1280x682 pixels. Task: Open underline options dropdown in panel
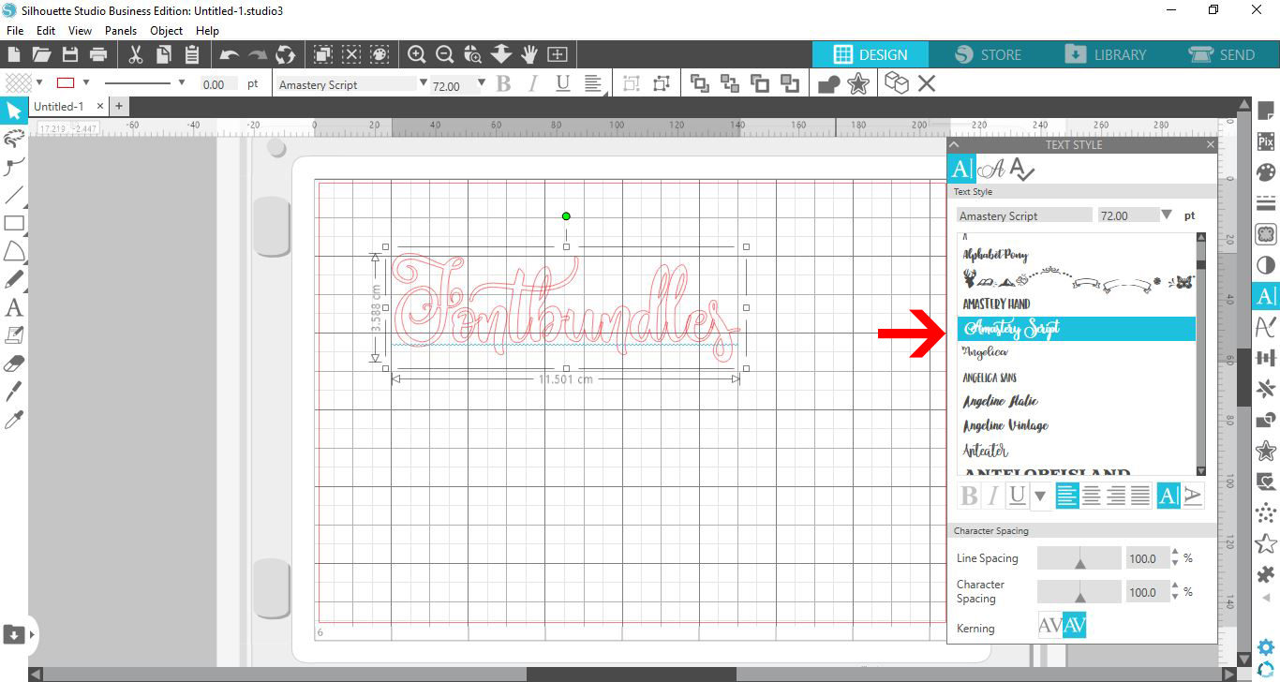1040,496
